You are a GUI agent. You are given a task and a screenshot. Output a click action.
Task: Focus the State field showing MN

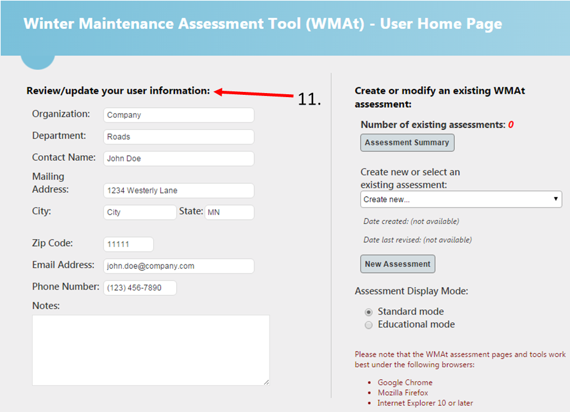[229, 212]
